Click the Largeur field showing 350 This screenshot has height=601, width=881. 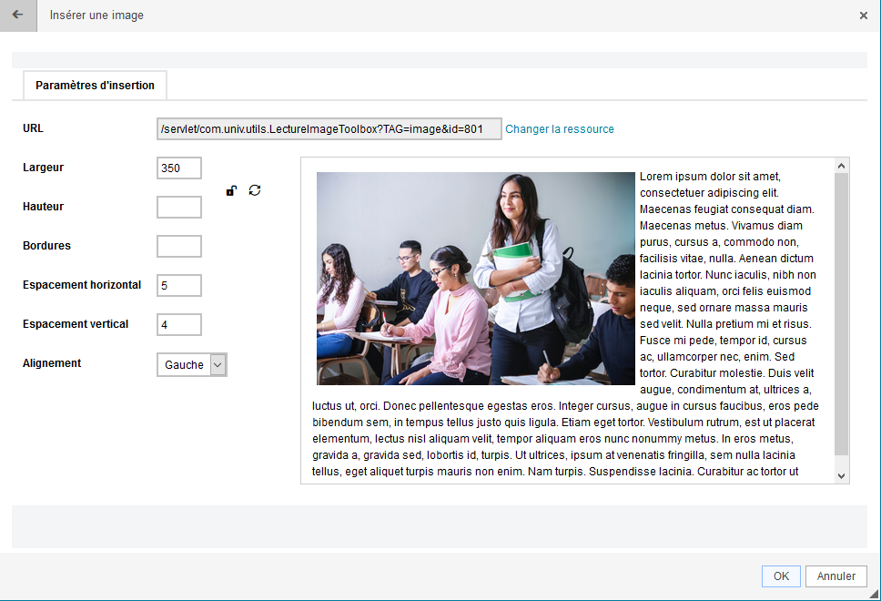click(179, 168)
